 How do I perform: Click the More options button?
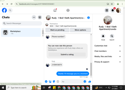coord(80,30)
